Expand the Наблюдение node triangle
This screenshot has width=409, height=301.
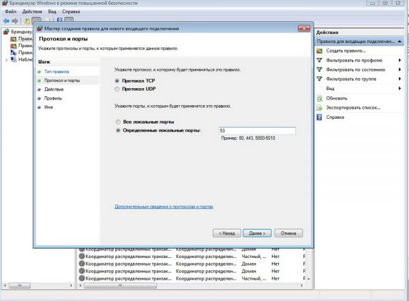7,60
